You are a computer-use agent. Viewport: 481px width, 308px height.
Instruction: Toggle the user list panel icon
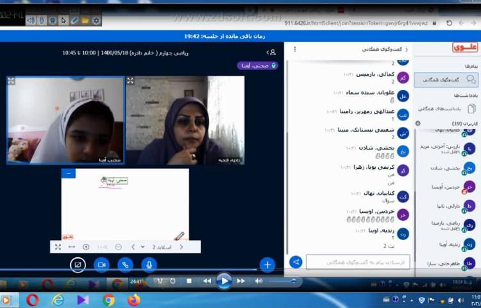tap(272, 52)
